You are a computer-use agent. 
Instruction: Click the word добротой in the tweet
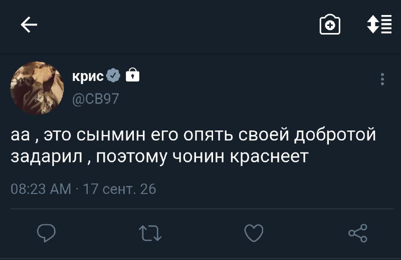335,135
